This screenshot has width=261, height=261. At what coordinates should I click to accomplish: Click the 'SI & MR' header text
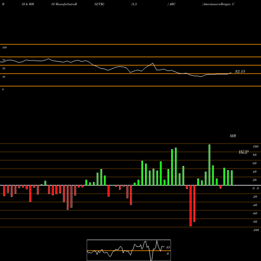coord(28,4)
